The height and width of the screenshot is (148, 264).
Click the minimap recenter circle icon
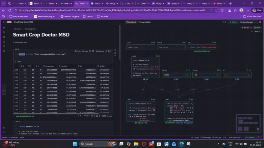click(257, 129)
